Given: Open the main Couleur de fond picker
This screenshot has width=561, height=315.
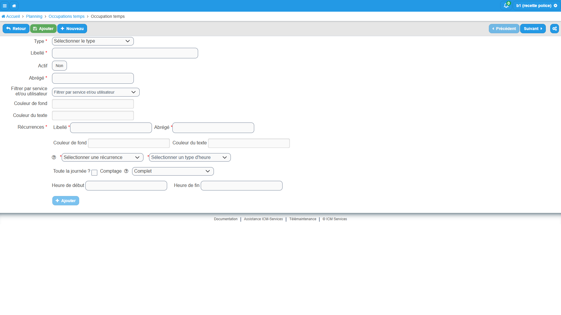Looking at the screenshot, I should click(93, 104).
